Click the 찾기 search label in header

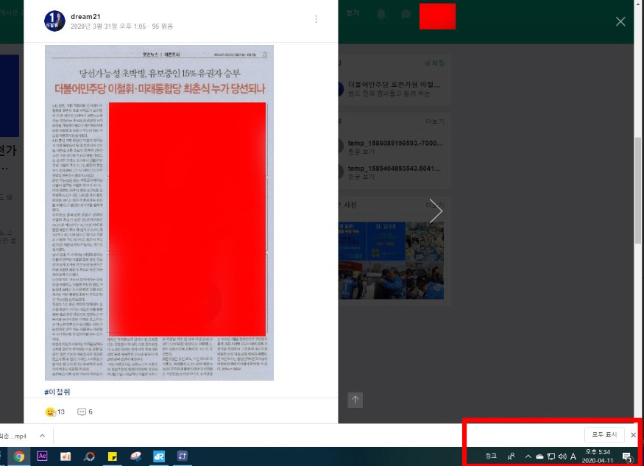pyautogui.click(x=353, y=13)
